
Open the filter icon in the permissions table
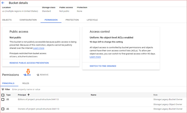tap(3, 89)
